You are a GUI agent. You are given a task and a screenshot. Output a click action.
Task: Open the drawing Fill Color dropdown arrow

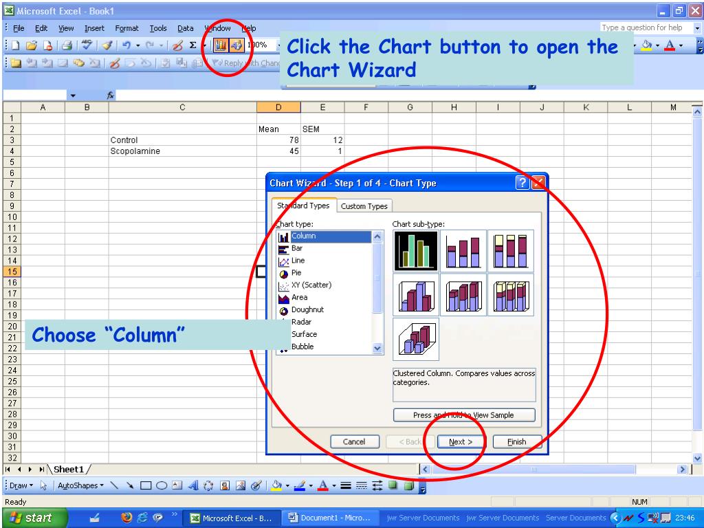point(287,485)
